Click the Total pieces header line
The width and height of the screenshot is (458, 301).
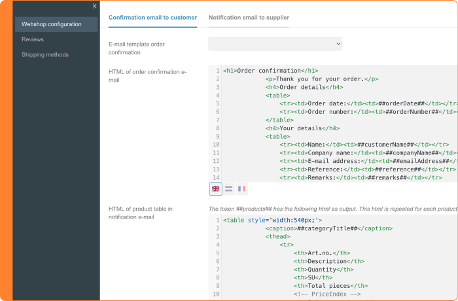[330, 286]
